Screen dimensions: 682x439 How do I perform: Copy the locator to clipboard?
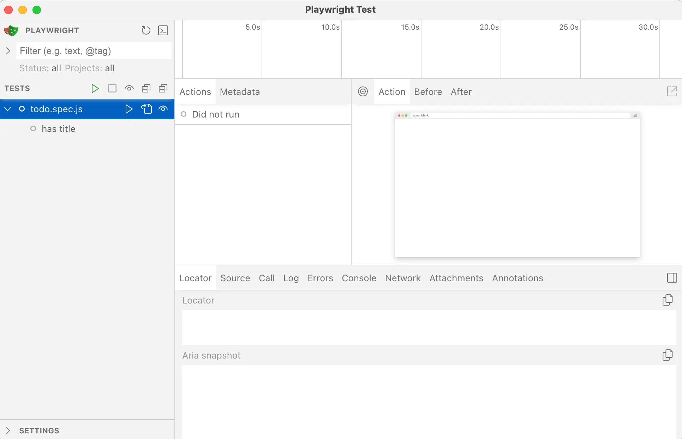point(668,300)
